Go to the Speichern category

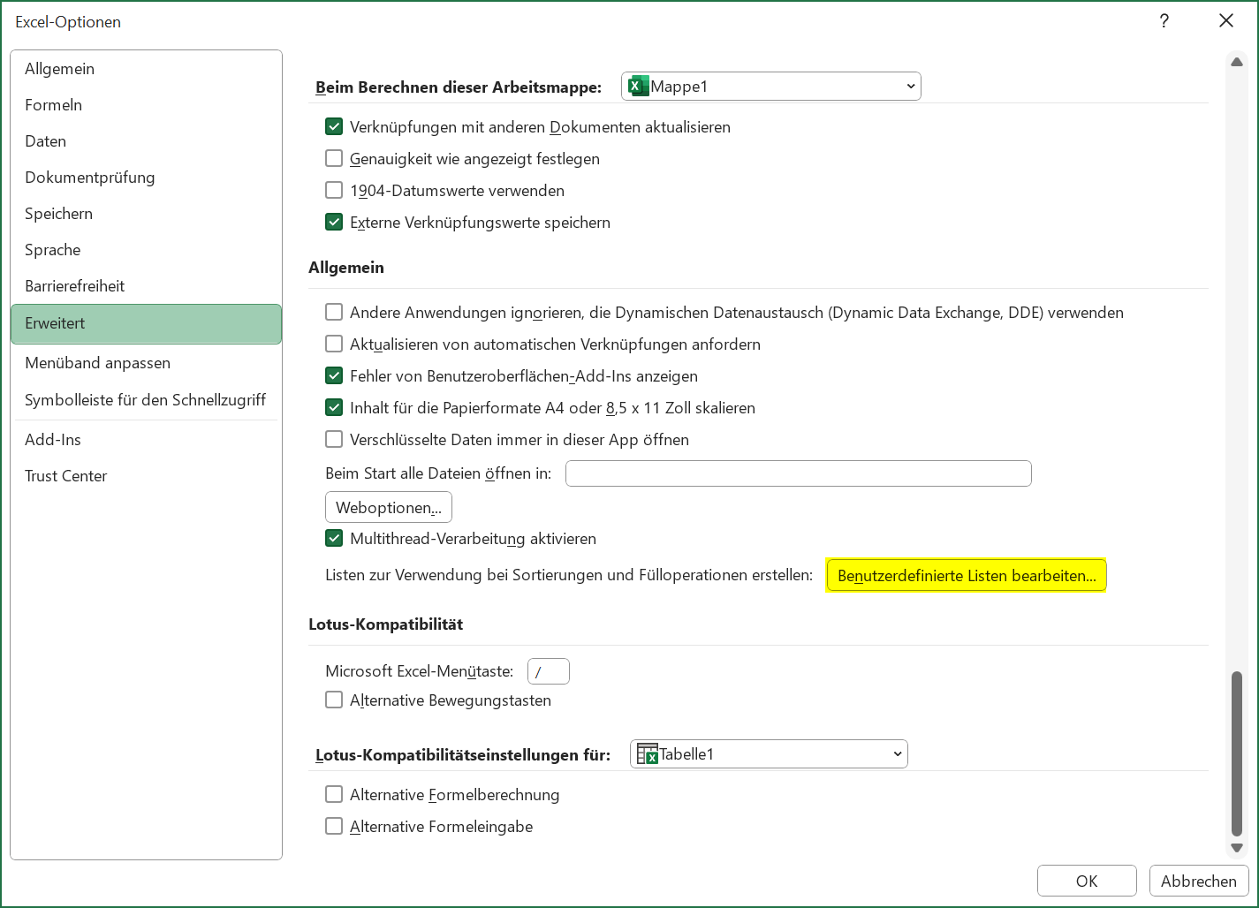pyautogui.click(x=146, y=213)
